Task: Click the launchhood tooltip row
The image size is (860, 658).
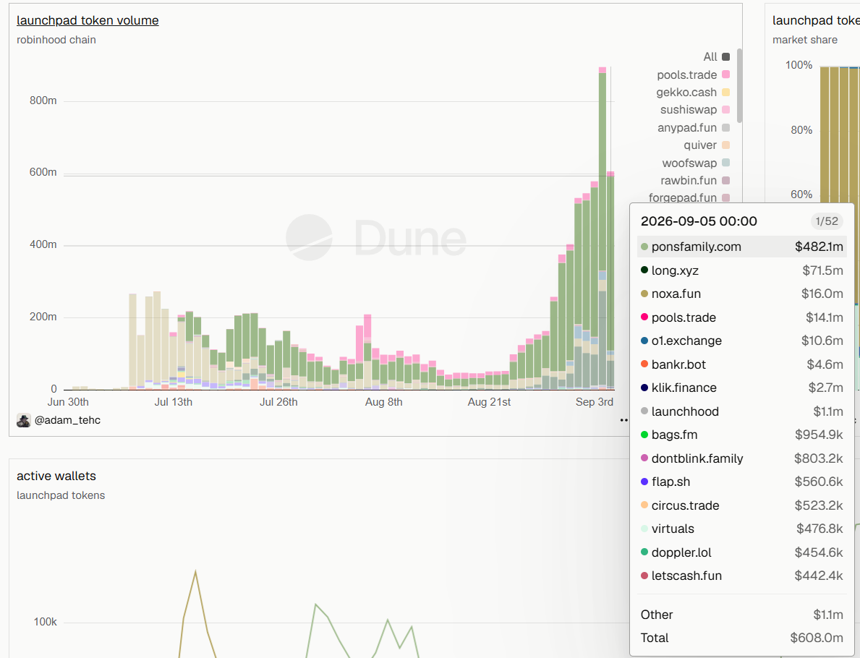Action: (x=742, y=411)
